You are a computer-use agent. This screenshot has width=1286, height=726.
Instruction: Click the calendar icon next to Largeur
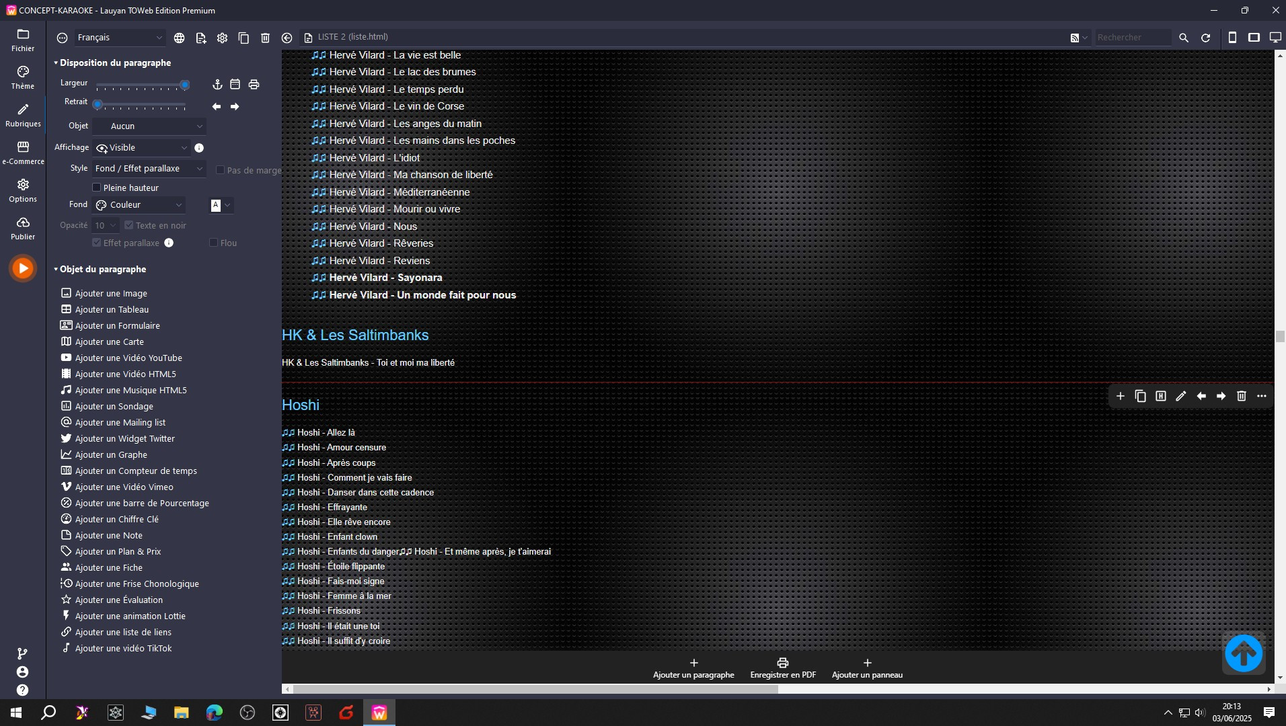235,84
